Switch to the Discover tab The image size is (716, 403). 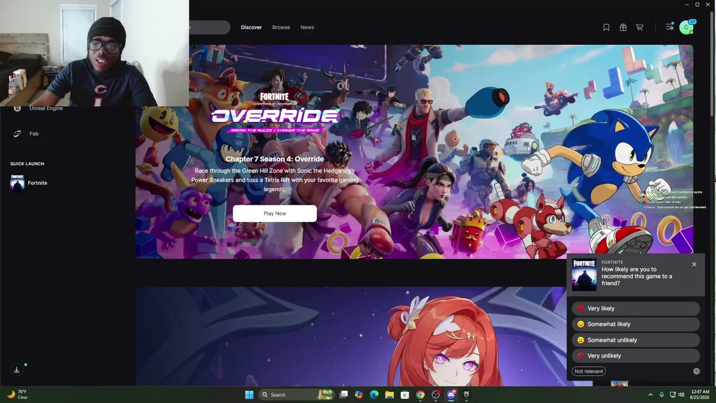pyautogui.click(x=251, y=27)
